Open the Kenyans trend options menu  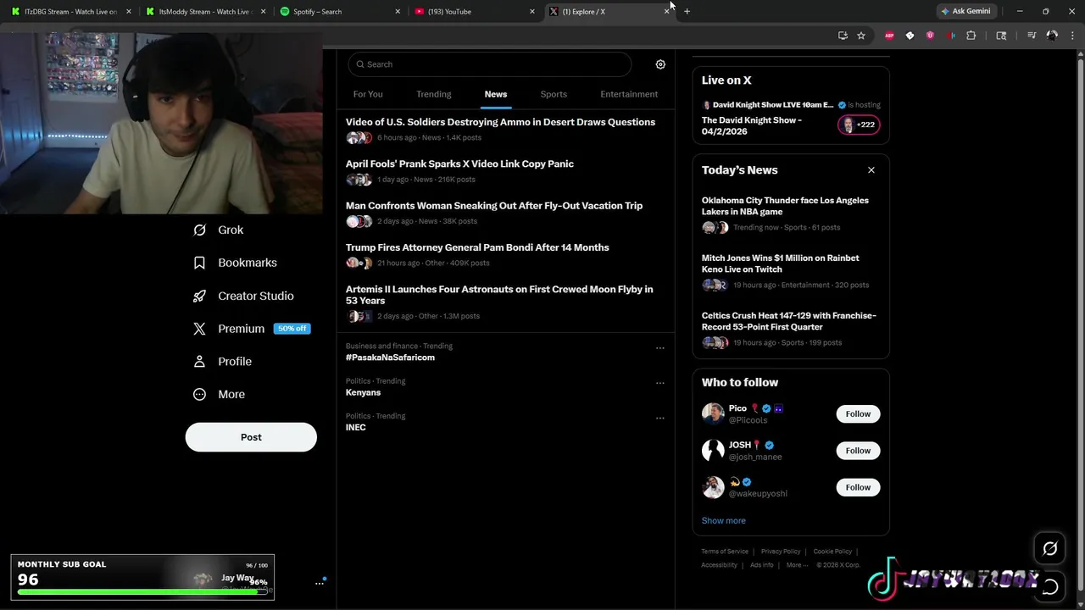[x=659, y=383]
